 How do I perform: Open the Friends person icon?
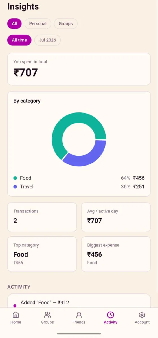click(79, 315)
